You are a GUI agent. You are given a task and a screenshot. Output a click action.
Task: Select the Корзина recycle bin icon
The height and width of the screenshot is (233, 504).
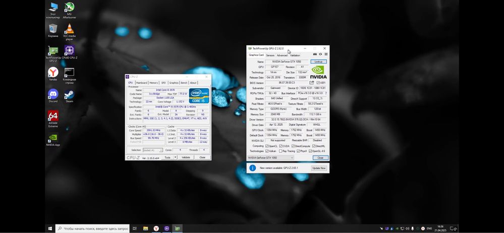(53, 31)
